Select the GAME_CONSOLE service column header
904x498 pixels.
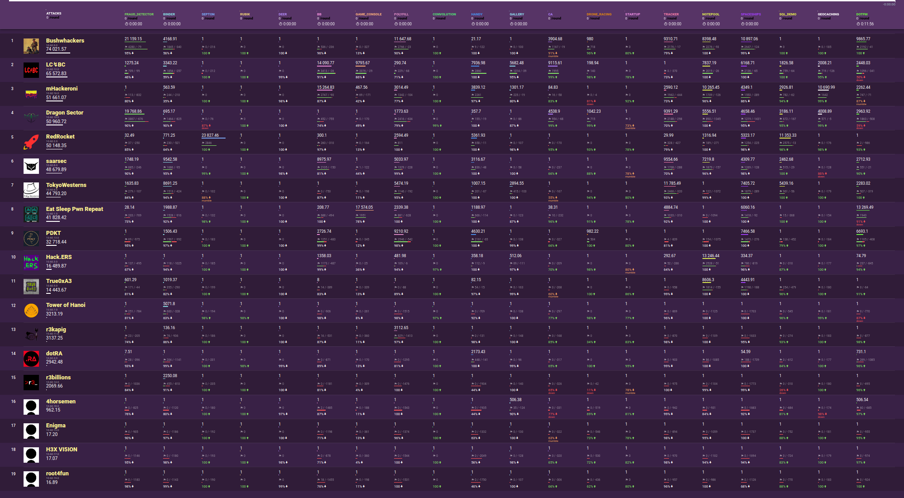(368, 14)
